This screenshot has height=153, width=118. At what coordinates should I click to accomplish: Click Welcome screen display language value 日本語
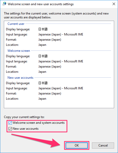43,56
